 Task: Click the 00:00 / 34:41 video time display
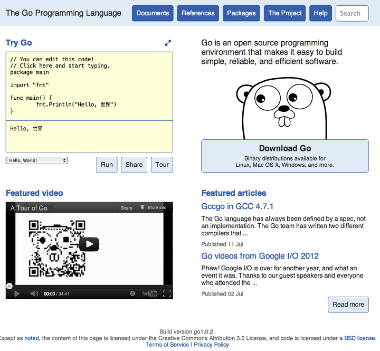56,294
